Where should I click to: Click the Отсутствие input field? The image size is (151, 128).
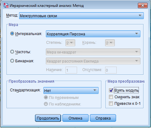(111, 70)
